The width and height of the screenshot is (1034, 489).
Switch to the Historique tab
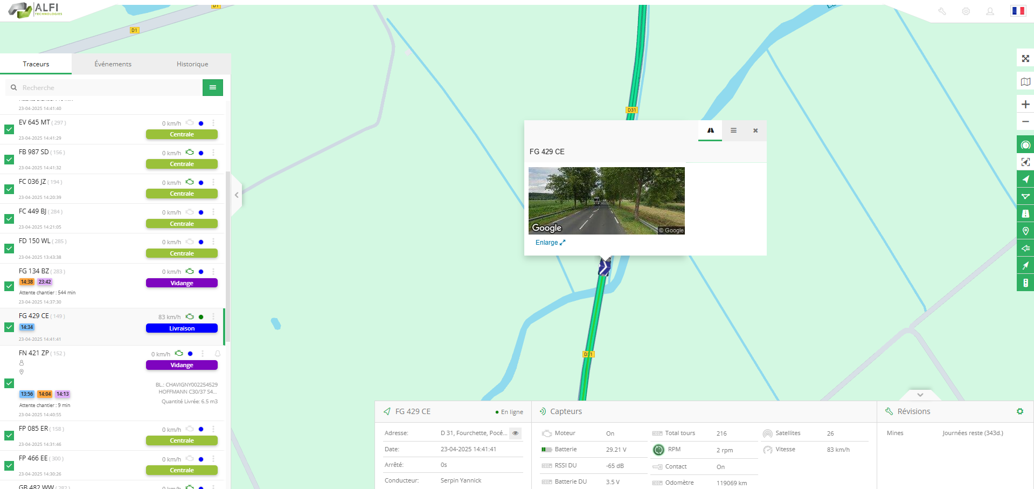192,64
